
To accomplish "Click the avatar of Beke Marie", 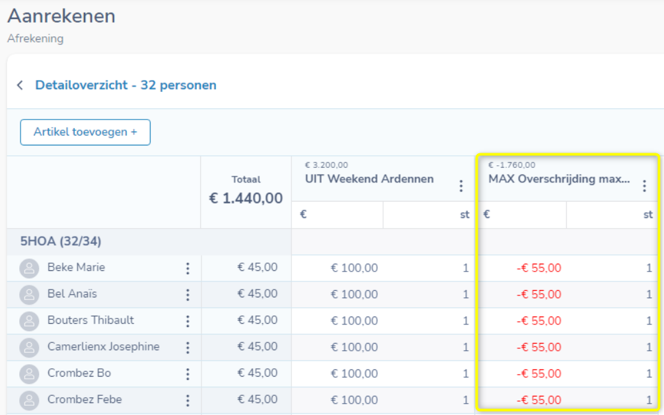I will click(x=29, y=268).
